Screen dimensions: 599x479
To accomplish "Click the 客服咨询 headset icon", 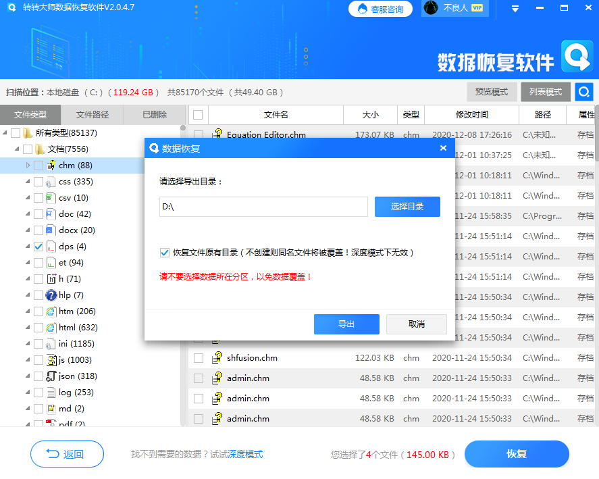I will click(x=363, y=9).
